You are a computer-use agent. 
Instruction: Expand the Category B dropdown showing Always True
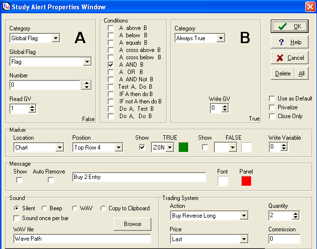[x=221, y=38]
